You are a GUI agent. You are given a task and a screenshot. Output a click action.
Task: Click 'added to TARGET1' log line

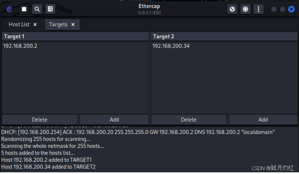[46, 160]
